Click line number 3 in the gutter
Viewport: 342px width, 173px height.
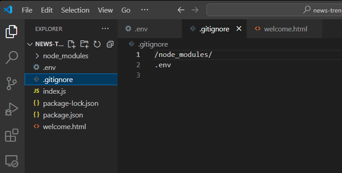tap(138, 75)
